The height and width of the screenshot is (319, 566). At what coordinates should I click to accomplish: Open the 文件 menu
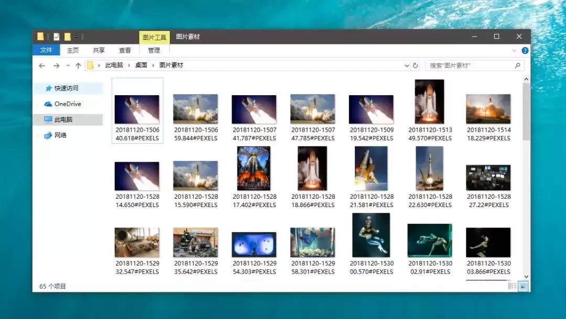click(46, 50)
